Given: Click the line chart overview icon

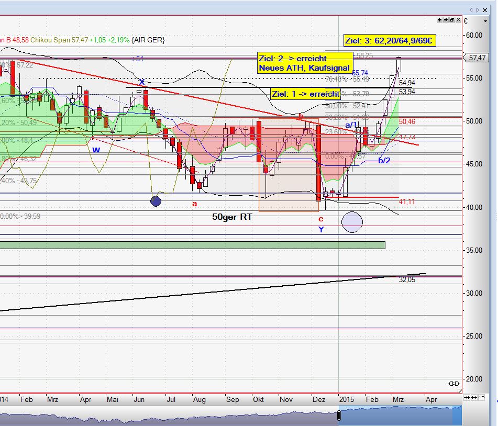Looking at the screenshot, I should [x=481, y=398].
